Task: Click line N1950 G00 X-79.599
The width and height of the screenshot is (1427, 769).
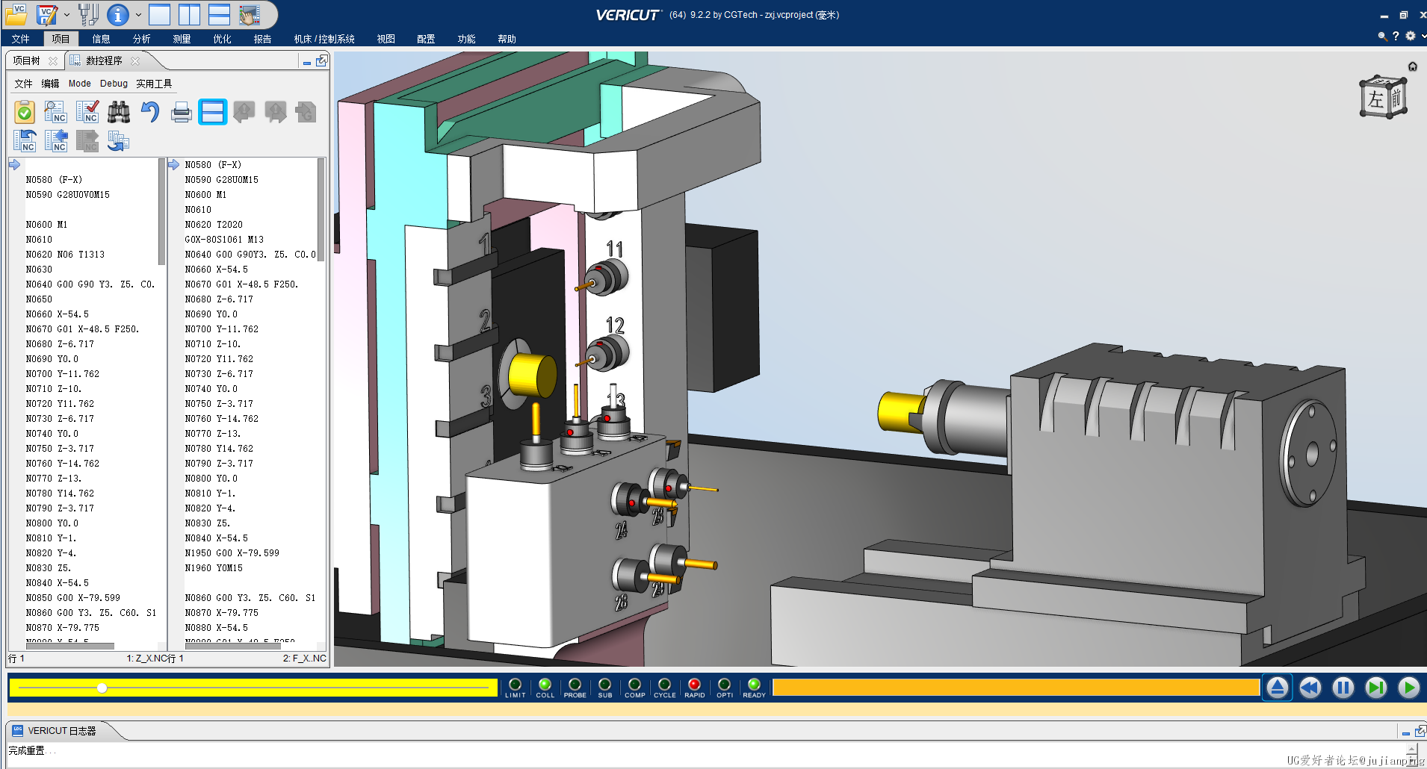Action: click(x=232, y=553)
